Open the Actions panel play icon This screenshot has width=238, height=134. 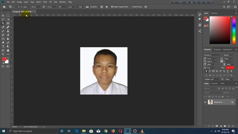tap(200, 19)
